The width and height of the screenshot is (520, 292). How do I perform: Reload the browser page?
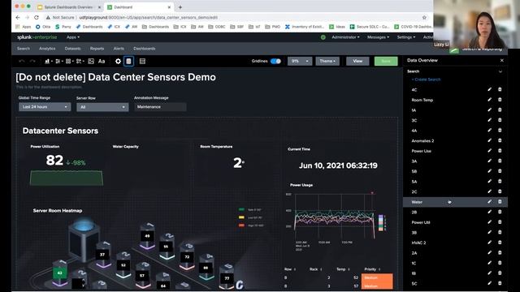click(x=36, y=17)
